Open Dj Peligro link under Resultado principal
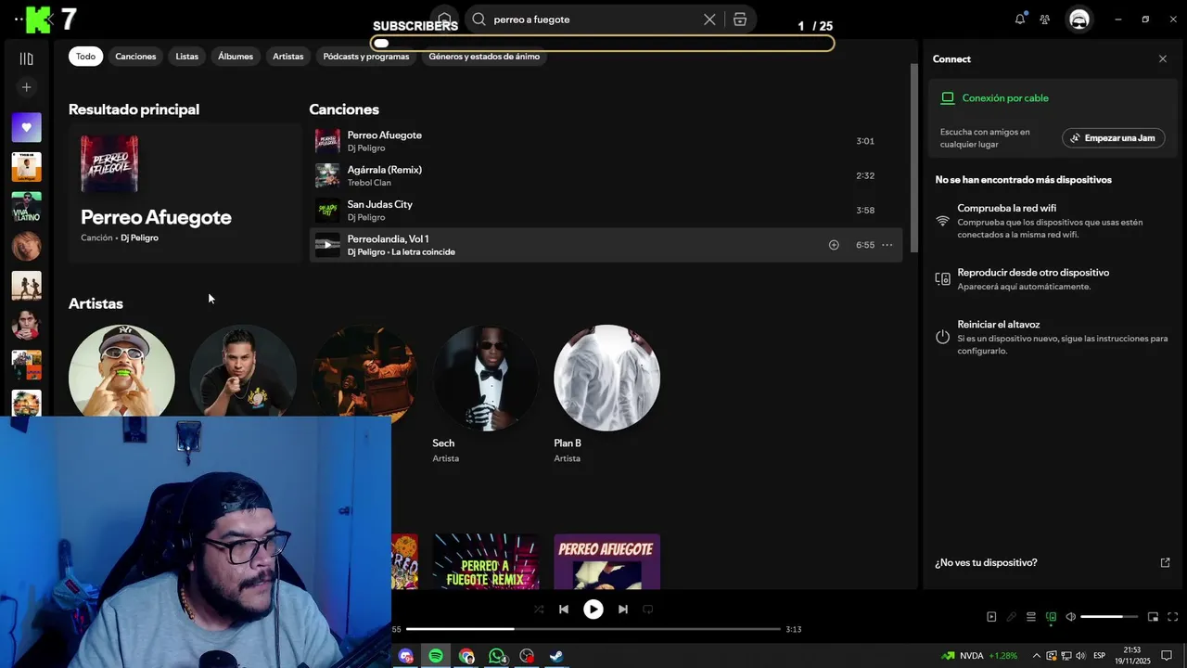 tap(139, 238)
